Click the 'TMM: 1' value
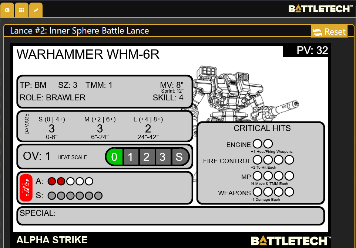The image size is (356, 248). click(99, 85)
